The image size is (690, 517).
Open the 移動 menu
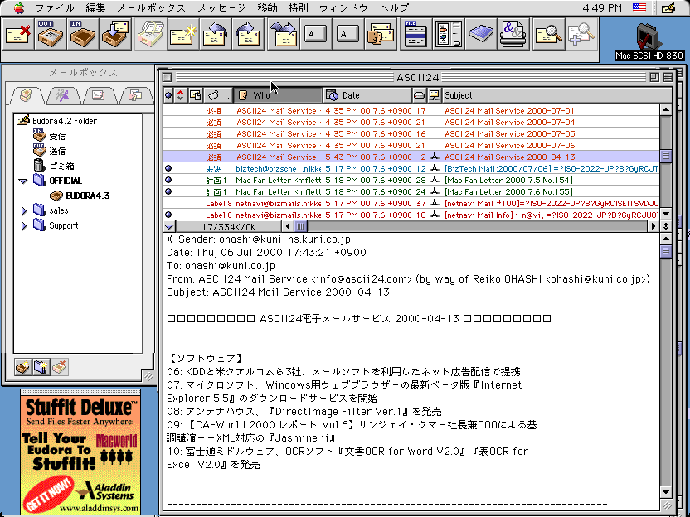(x=267, y=8)
